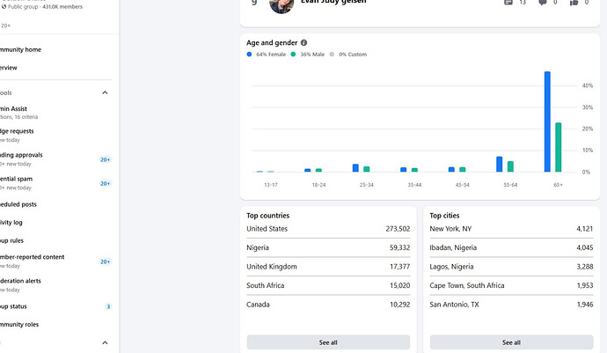Click the posts icon beside Evan Judy geisen

tap(508, 3)
